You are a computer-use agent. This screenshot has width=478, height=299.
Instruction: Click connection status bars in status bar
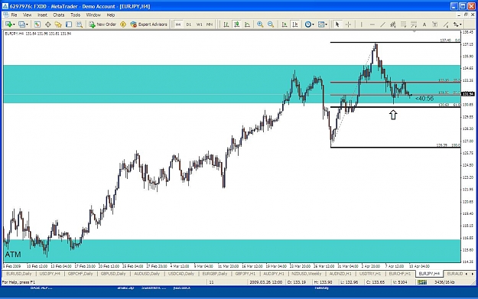422,282
